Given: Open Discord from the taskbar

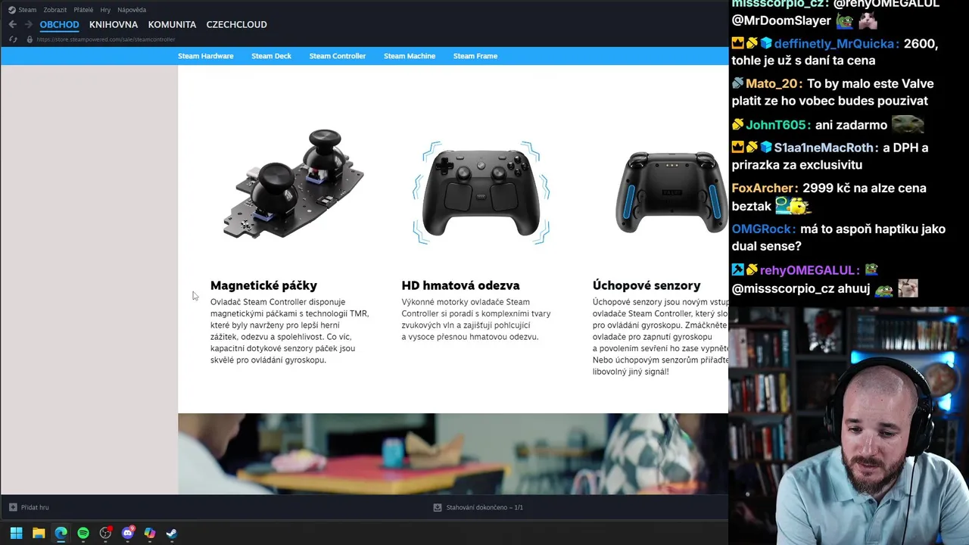Looking at the screenshot, I should click(x=127, y=533).
